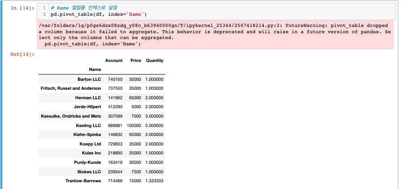This screenshot has width=401, height=189.
Task: Click Price 100000 for Keeling LLC
Action: click(134, 126)
